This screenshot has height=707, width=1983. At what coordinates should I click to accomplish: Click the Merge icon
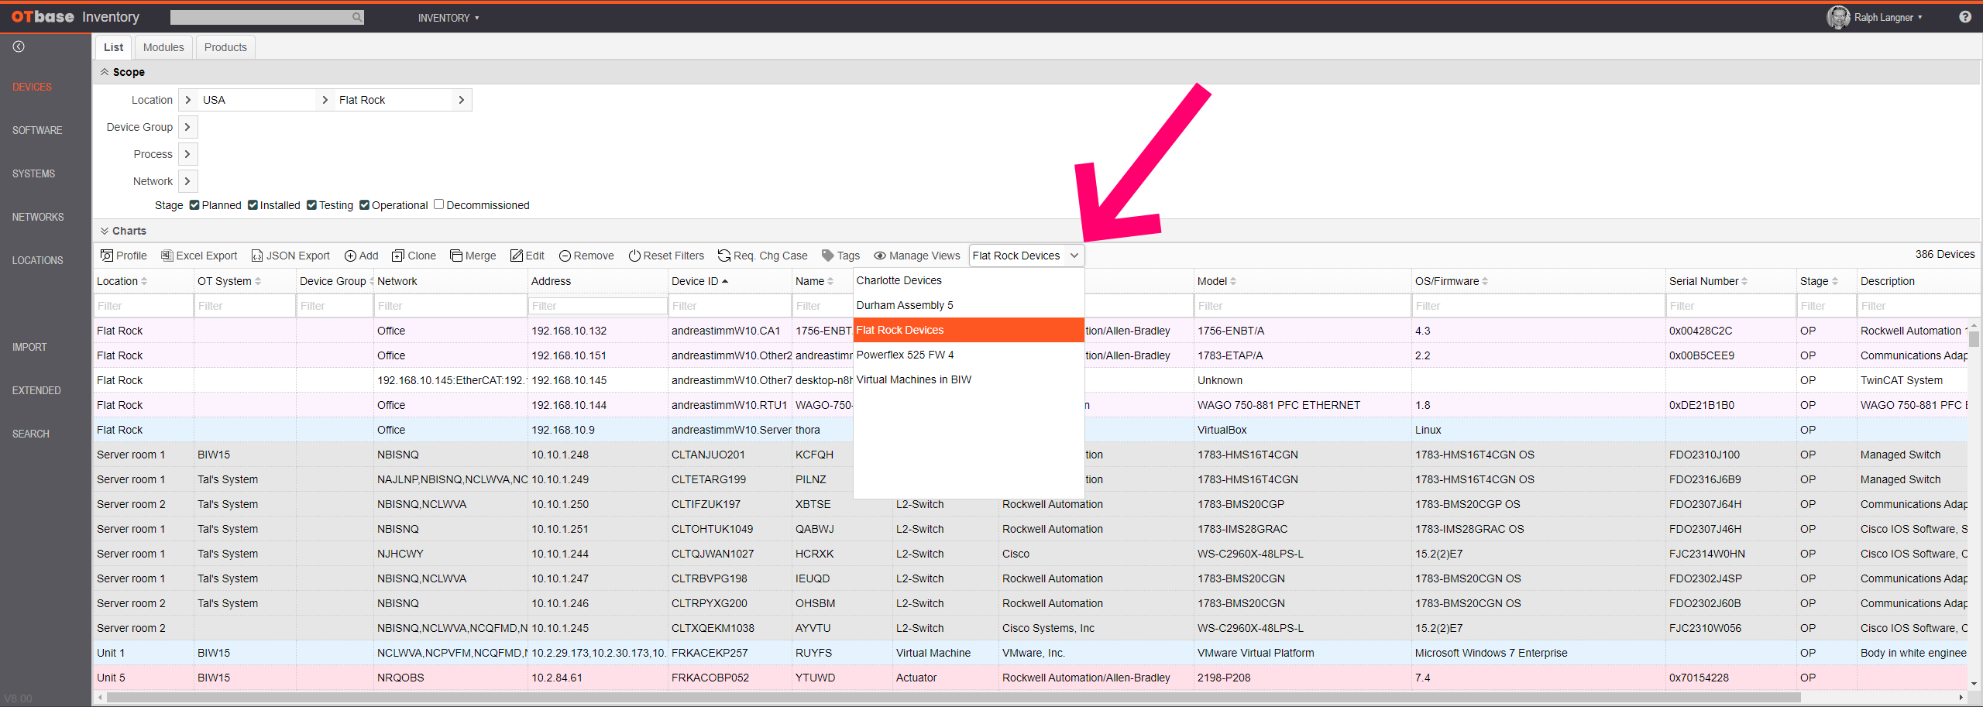coord(456,256)
